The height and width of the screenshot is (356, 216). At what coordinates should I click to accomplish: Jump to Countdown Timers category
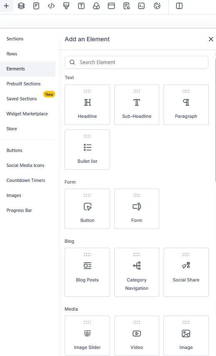coord(26,180)
